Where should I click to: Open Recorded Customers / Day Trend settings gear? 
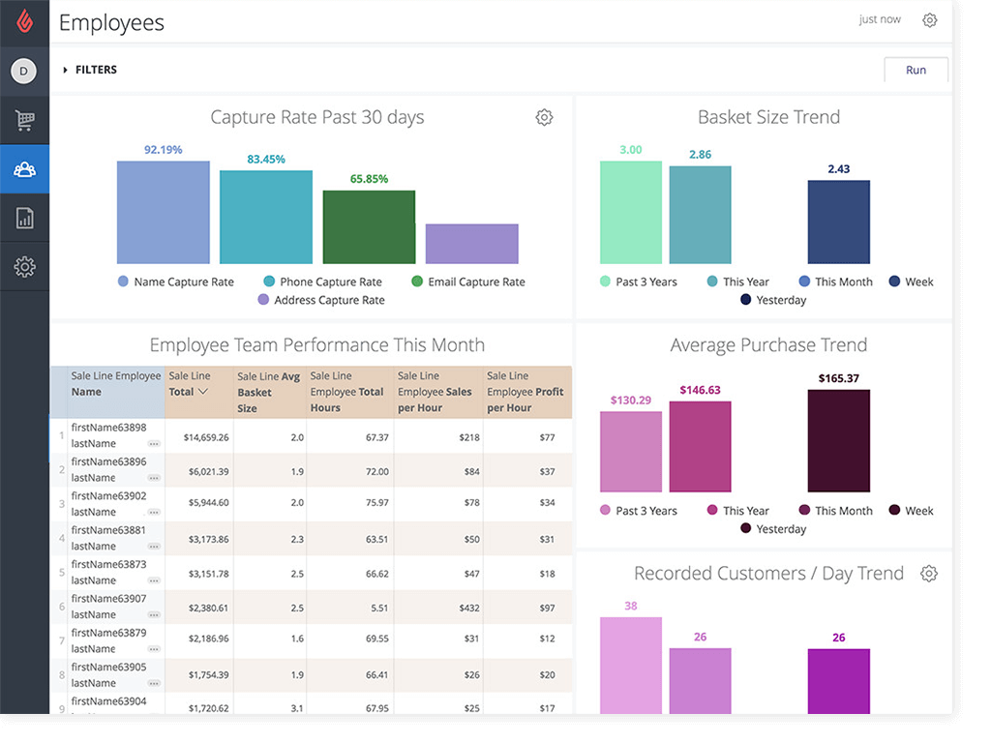(929, 573)
